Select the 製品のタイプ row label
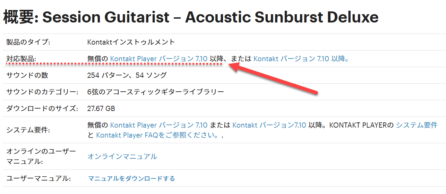446x194 pixels. pos(28,42)
